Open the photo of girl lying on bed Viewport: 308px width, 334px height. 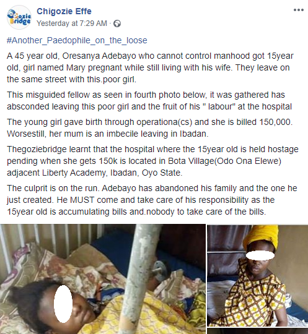click(x=103, y=279)
